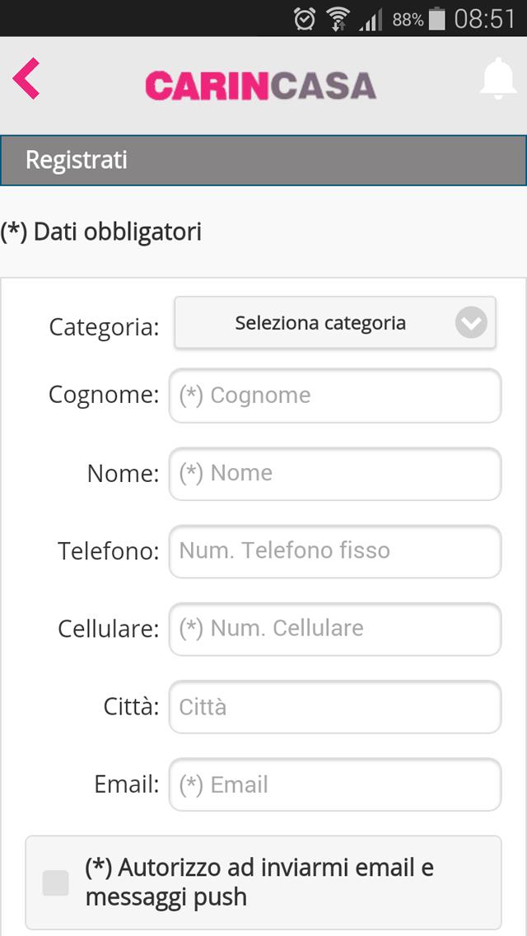527x936 pixels.
Task: Tap the signal strength bars icon
Action: coord(371,20)
